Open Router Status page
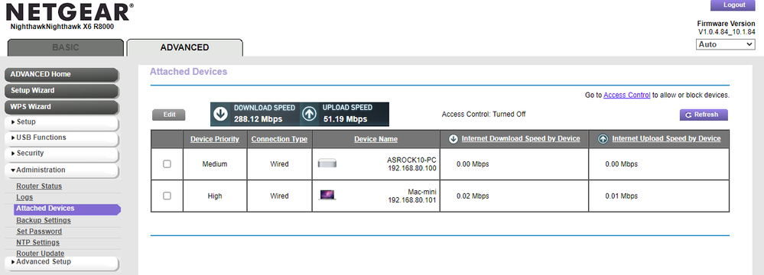764x275 pixels. point(39,186)
